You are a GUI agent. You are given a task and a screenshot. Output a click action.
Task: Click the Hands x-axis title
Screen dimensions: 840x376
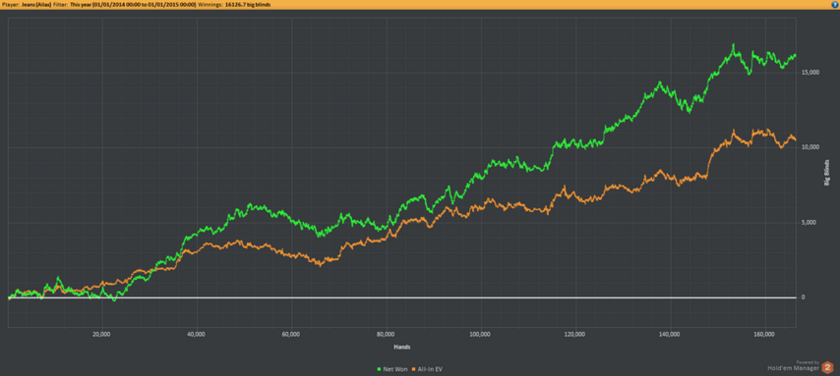401,347
